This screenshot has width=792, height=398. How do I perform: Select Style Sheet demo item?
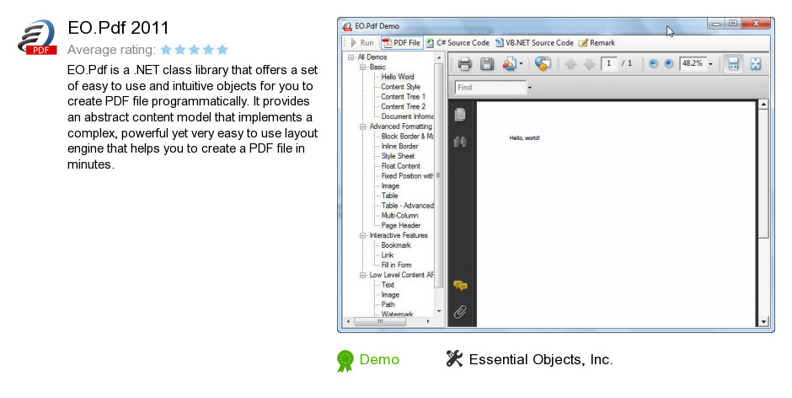pyautogui.click(x=398, y=156)
